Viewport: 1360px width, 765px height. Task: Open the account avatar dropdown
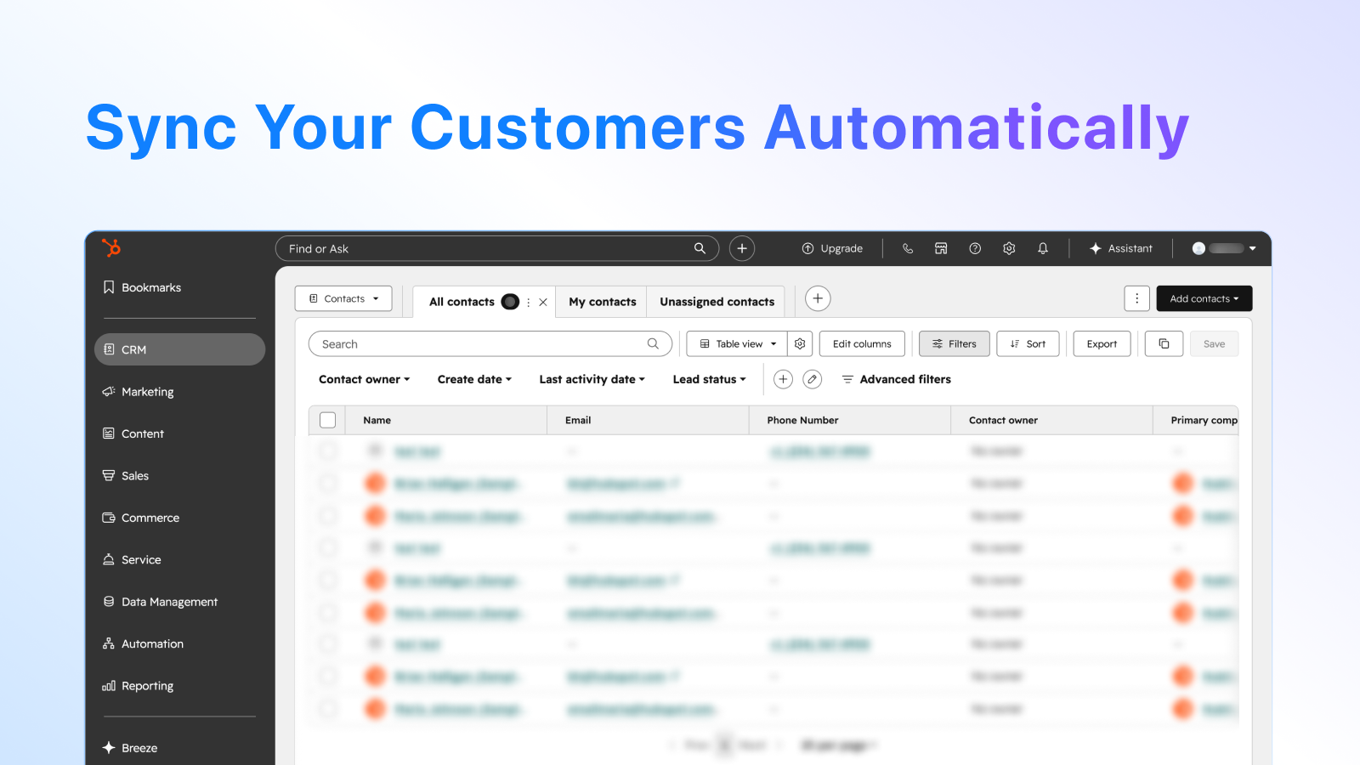click(1224, 248)
